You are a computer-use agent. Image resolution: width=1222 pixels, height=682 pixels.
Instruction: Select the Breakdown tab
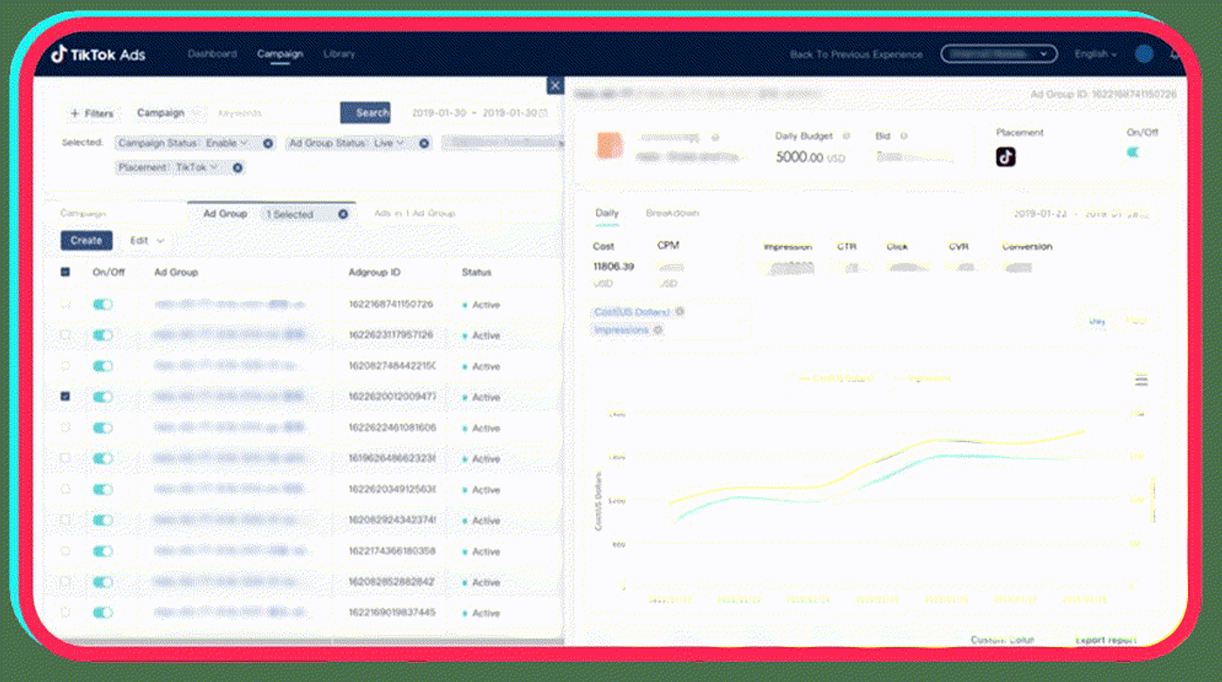pos(672,214)
